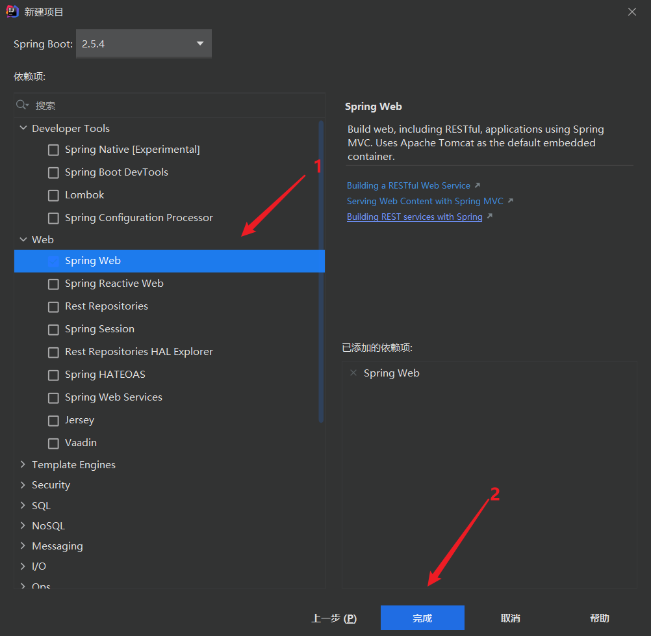The width and height of the screenshot is (651, 636).
Task: Select the Vaadin row label
Action: (81, 443)
